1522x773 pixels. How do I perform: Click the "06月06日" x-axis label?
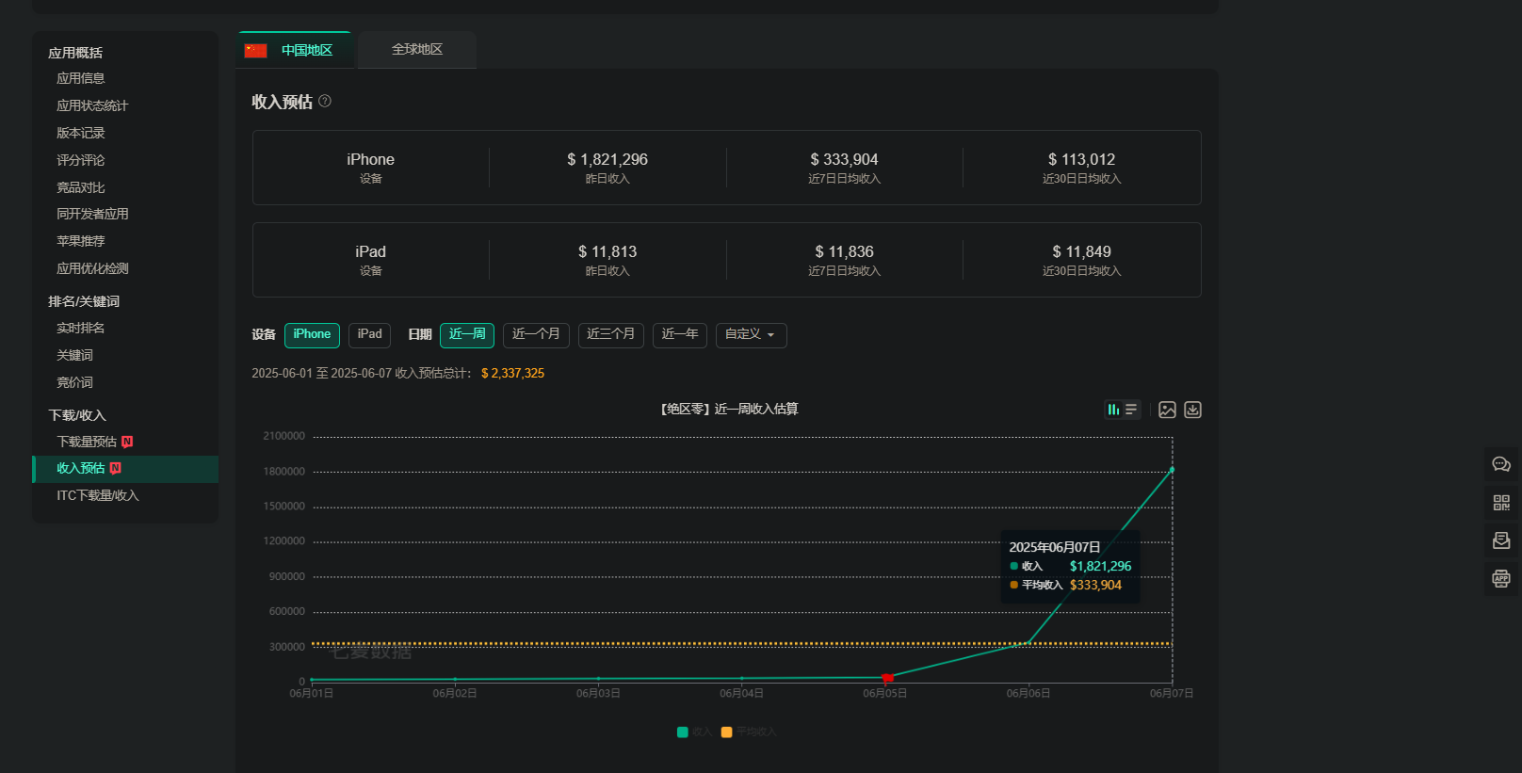click(x=1028, y=694)
